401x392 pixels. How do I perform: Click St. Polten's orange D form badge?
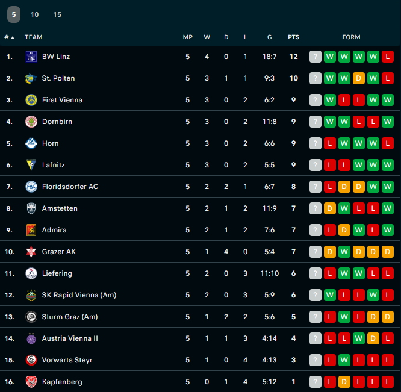(x=358, y=78)
